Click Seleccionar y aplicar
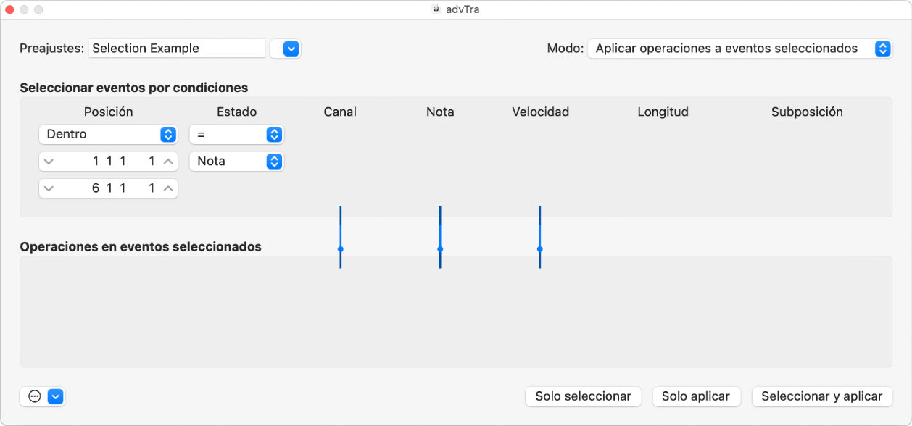The image size is (912, 426). [x=822, y=396]
